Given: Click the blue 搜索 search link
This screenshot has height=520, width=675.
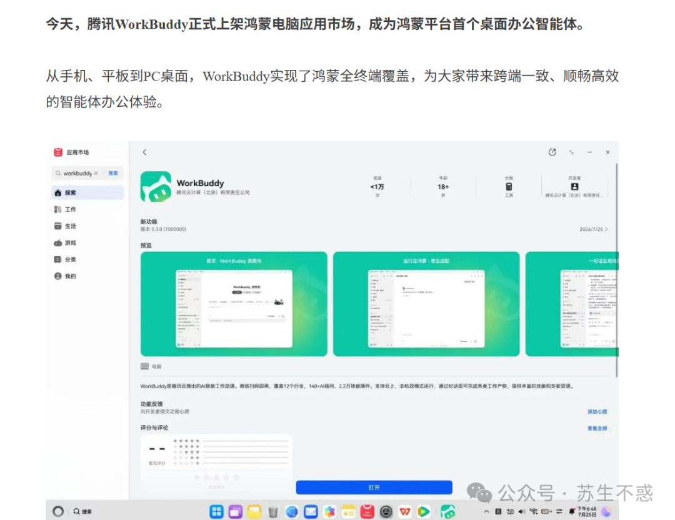Looking at the screenshot, I should click(113, 174).
